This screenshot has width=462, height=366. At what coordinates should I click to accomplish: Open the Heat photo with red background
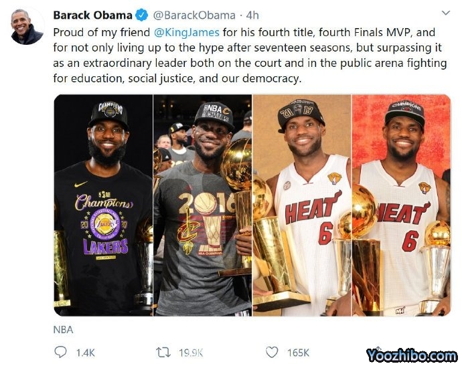[x=401, y=205]
